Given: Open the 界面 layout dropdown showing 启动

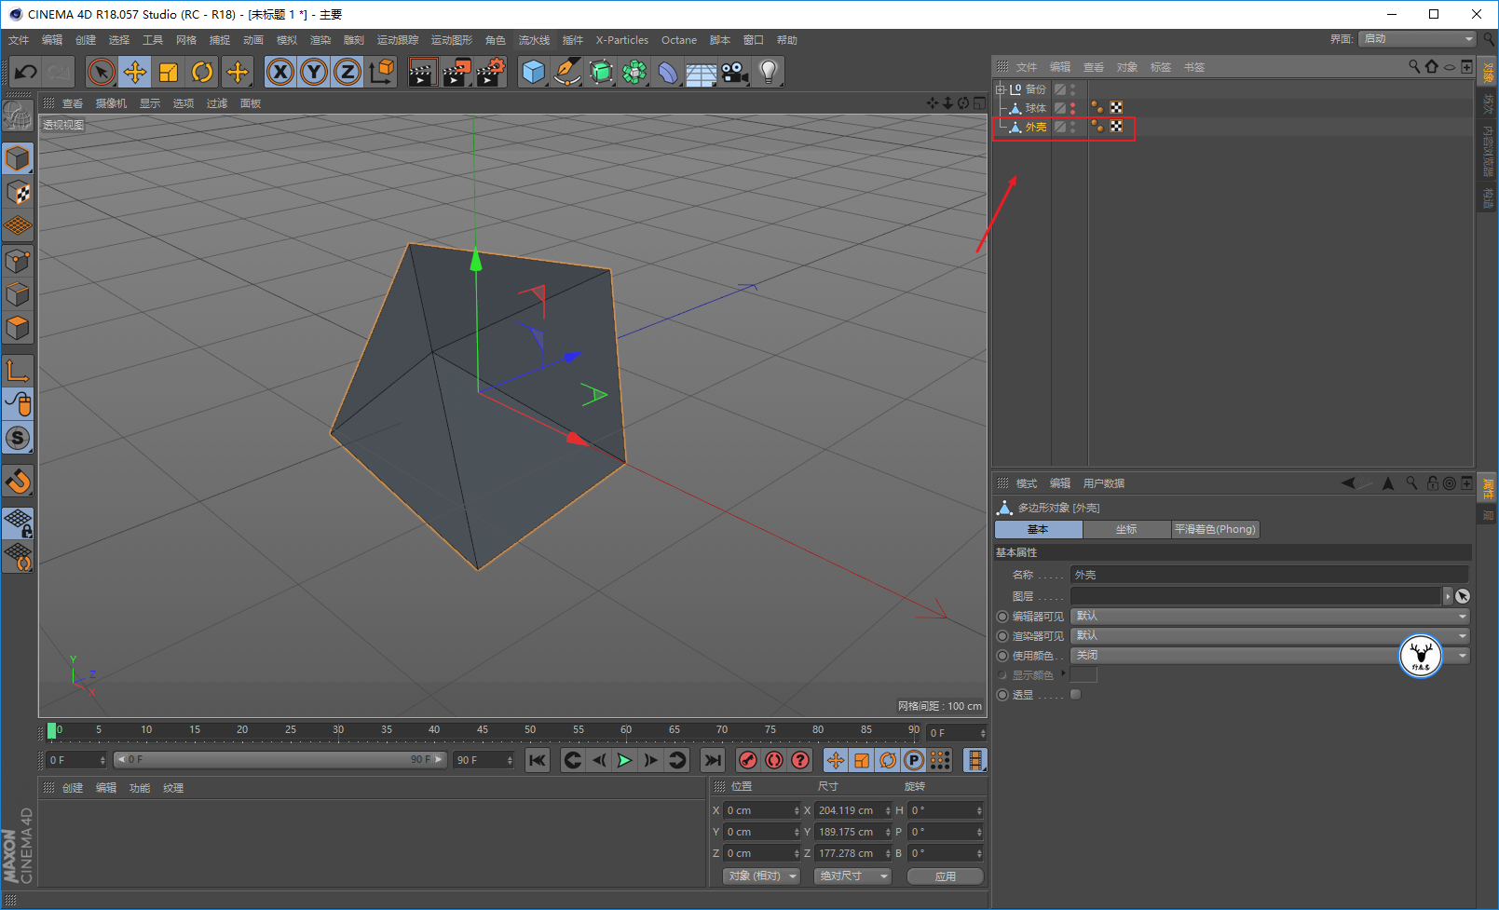Looking at the screenshot, I should pos(1417,39).
